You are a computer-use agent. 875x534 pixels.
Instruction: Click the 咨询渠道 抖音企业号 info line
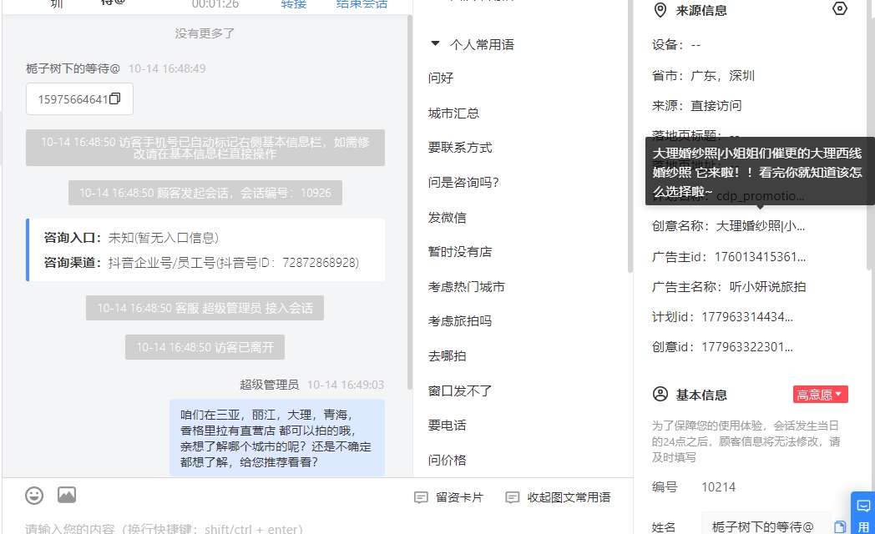[201, 263]
